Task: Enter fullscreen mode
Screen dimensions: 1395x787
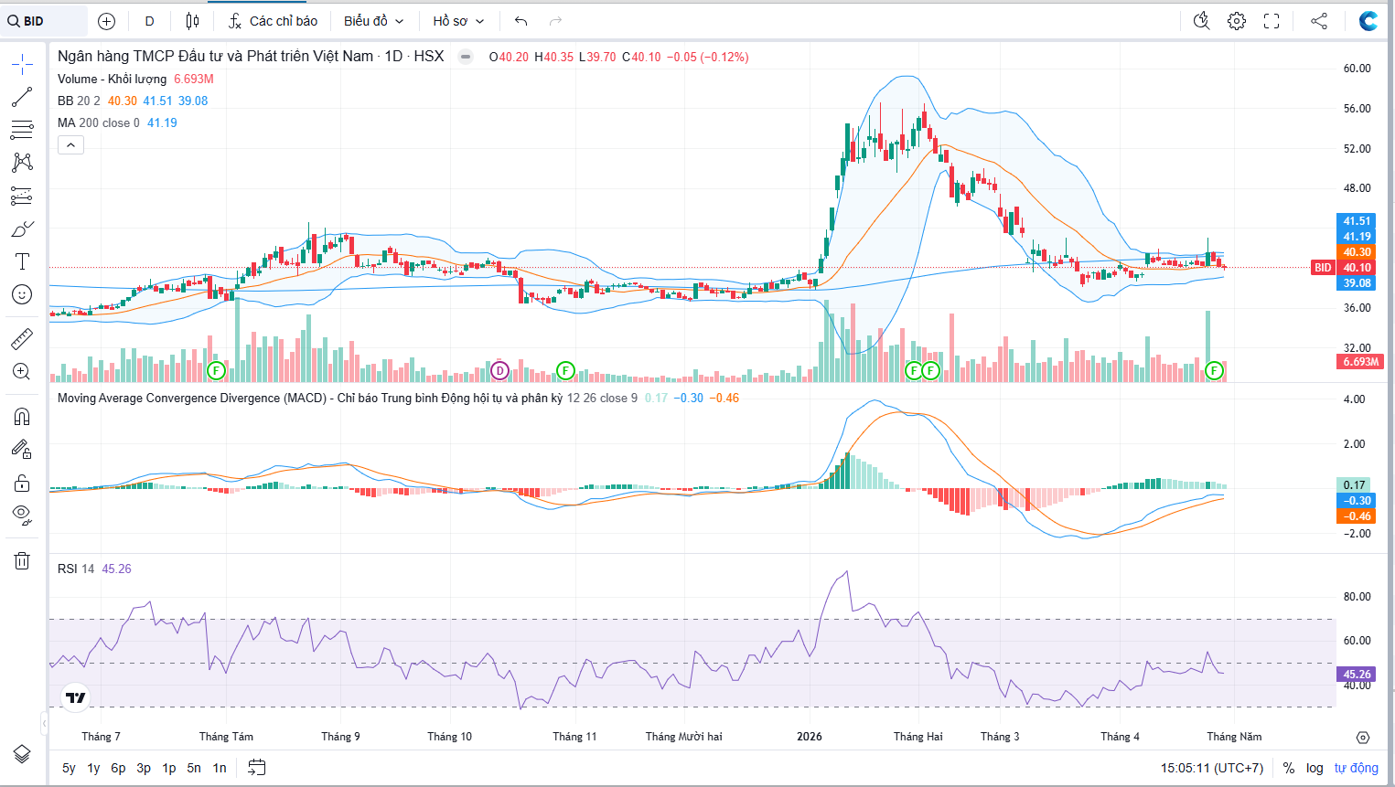Action: 1272,21
